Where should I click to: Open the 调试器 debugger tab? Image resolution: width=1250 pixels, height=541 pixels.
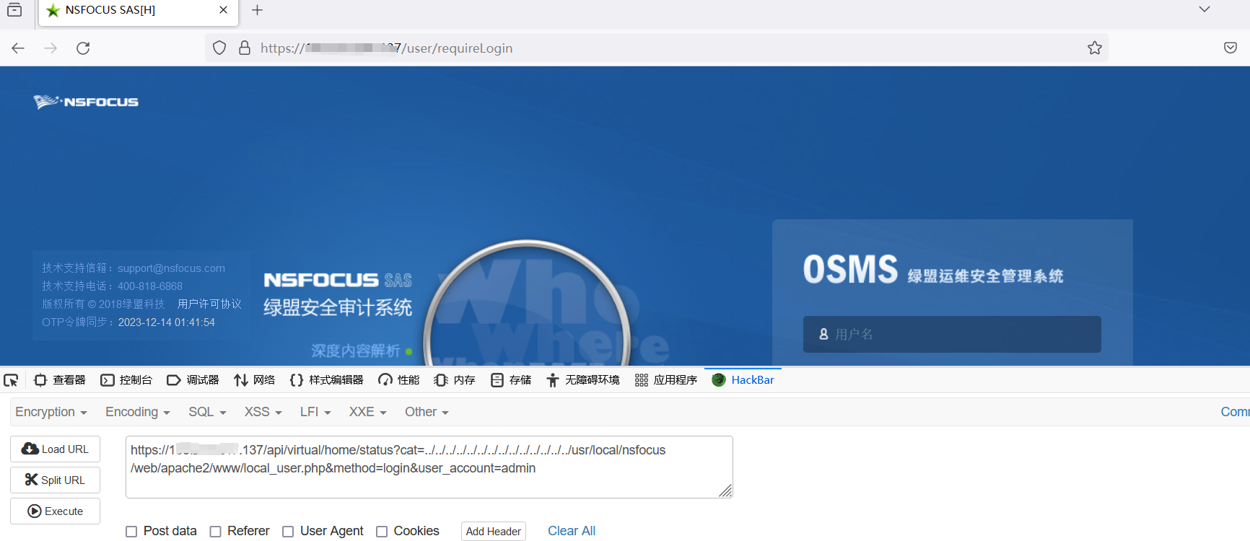[193, 380]
